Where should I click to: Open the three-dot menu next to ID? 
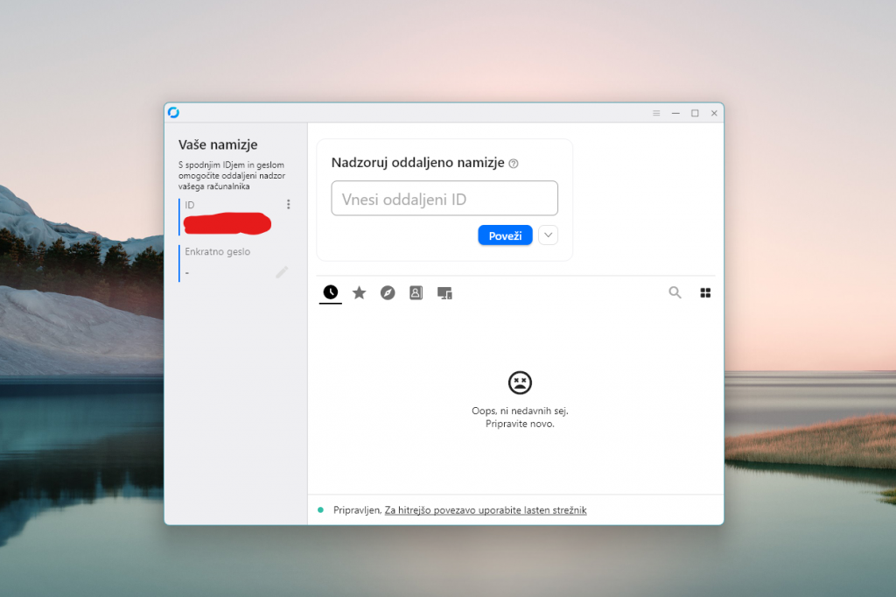[289, 205]
